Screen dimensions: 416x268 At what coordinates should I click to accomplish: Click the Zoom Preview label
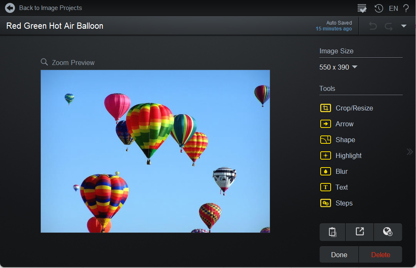tap(73, 63)
